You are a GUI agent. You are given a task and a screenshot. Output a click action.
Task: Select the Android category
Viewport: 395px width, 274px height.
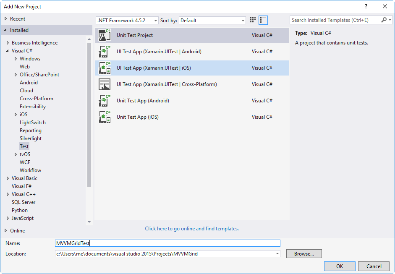(29, 83)
